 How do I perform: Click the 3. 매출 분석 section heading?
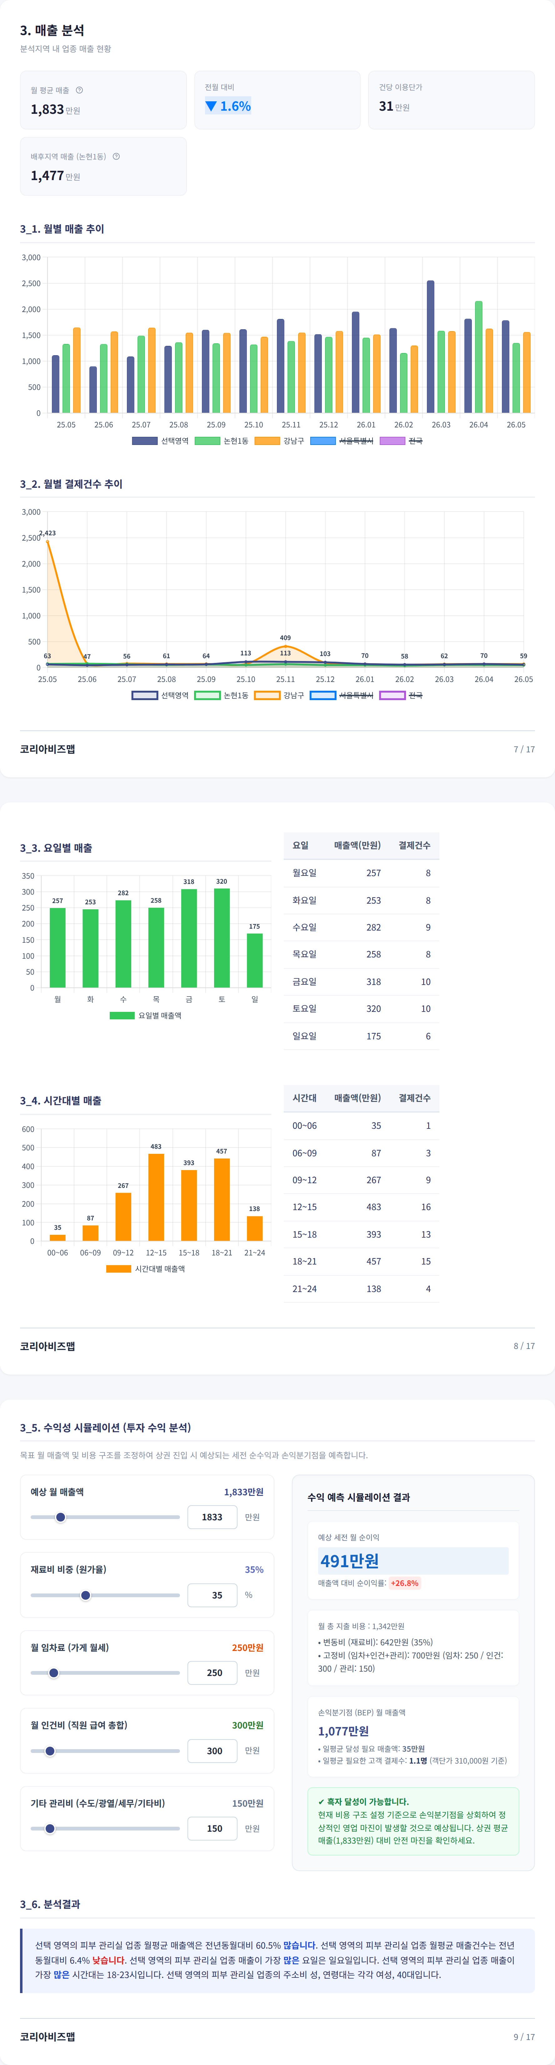pos(52,30)
